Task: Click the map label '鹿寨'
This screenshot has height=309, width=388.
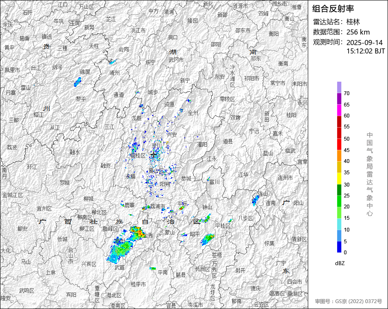Action: click(129, 205)
